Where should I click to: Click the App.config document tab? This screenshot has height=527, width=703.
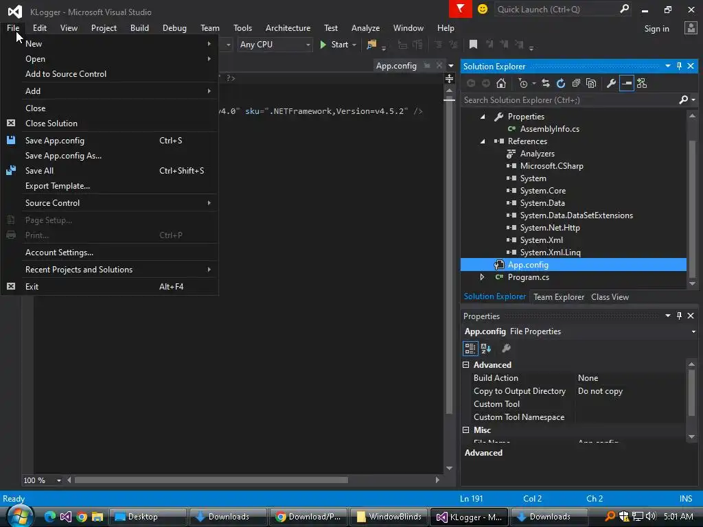click(x=396, y=66)
